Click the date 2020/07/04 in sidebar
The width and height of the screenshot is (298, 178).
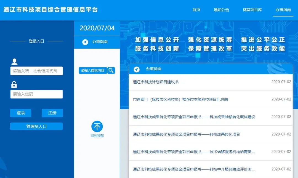click(x=97, y=28)
